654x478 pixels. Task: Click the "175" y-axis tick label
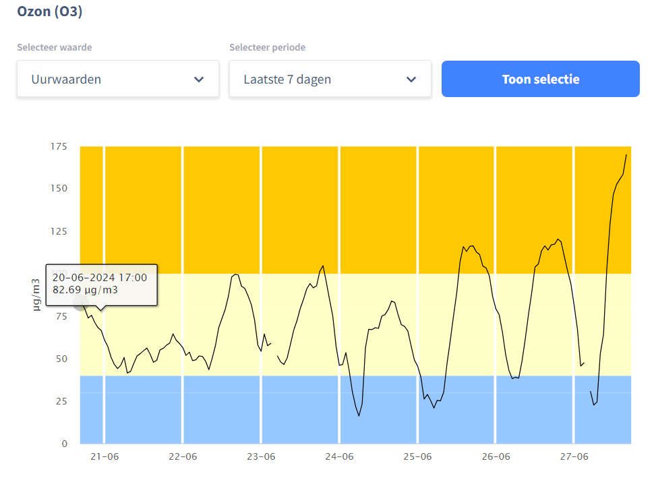point(59,147)
